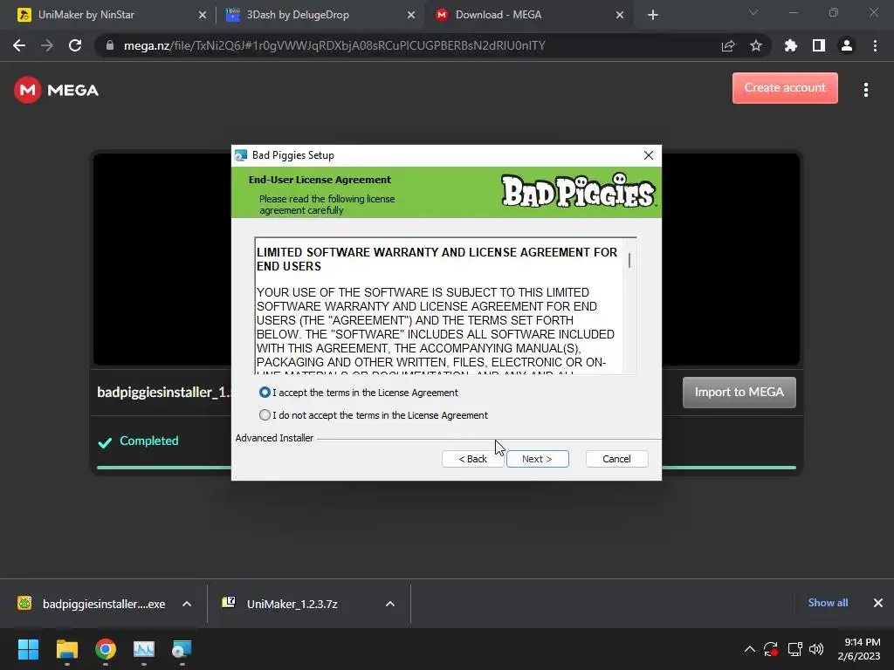Open the Chrome three-dot menu
The image size is (894, 670).
tap(875, 45)
